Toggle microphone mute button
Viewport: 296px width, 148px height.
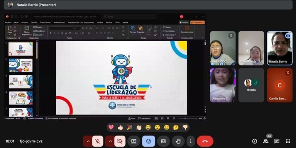coord(98,141)
